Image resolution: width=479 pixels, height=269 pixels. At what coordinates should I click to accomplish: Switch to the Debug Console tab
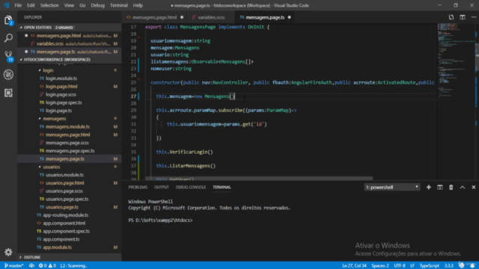191,188
